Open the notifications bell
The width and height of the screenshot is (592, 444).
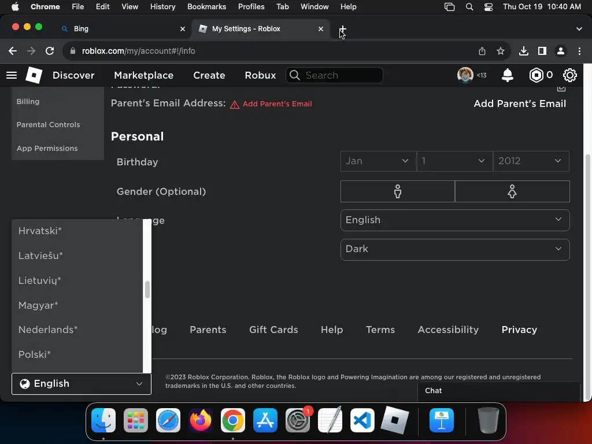pyautogui.click(x=508, y=75)
